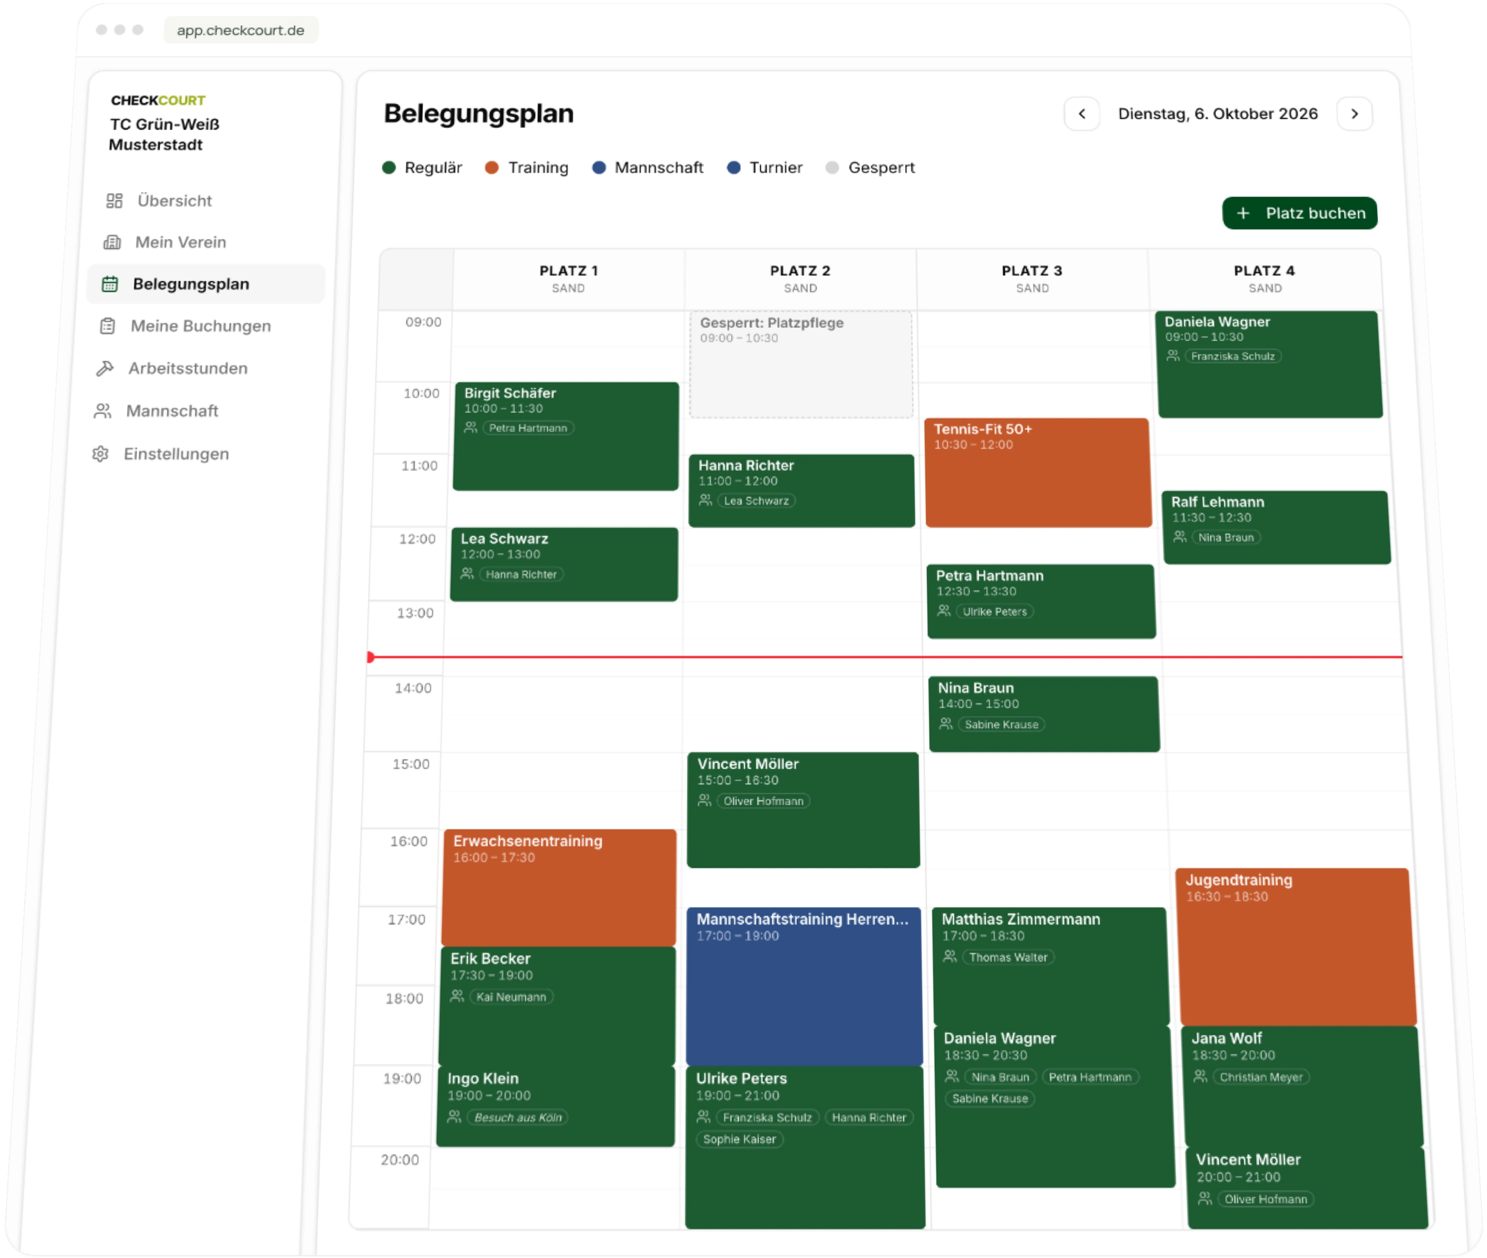Image resolution: width=1487 pixels, height=1258 pixels.
Task: Click the Belegungsplan calendar icon
Action: 109,284
